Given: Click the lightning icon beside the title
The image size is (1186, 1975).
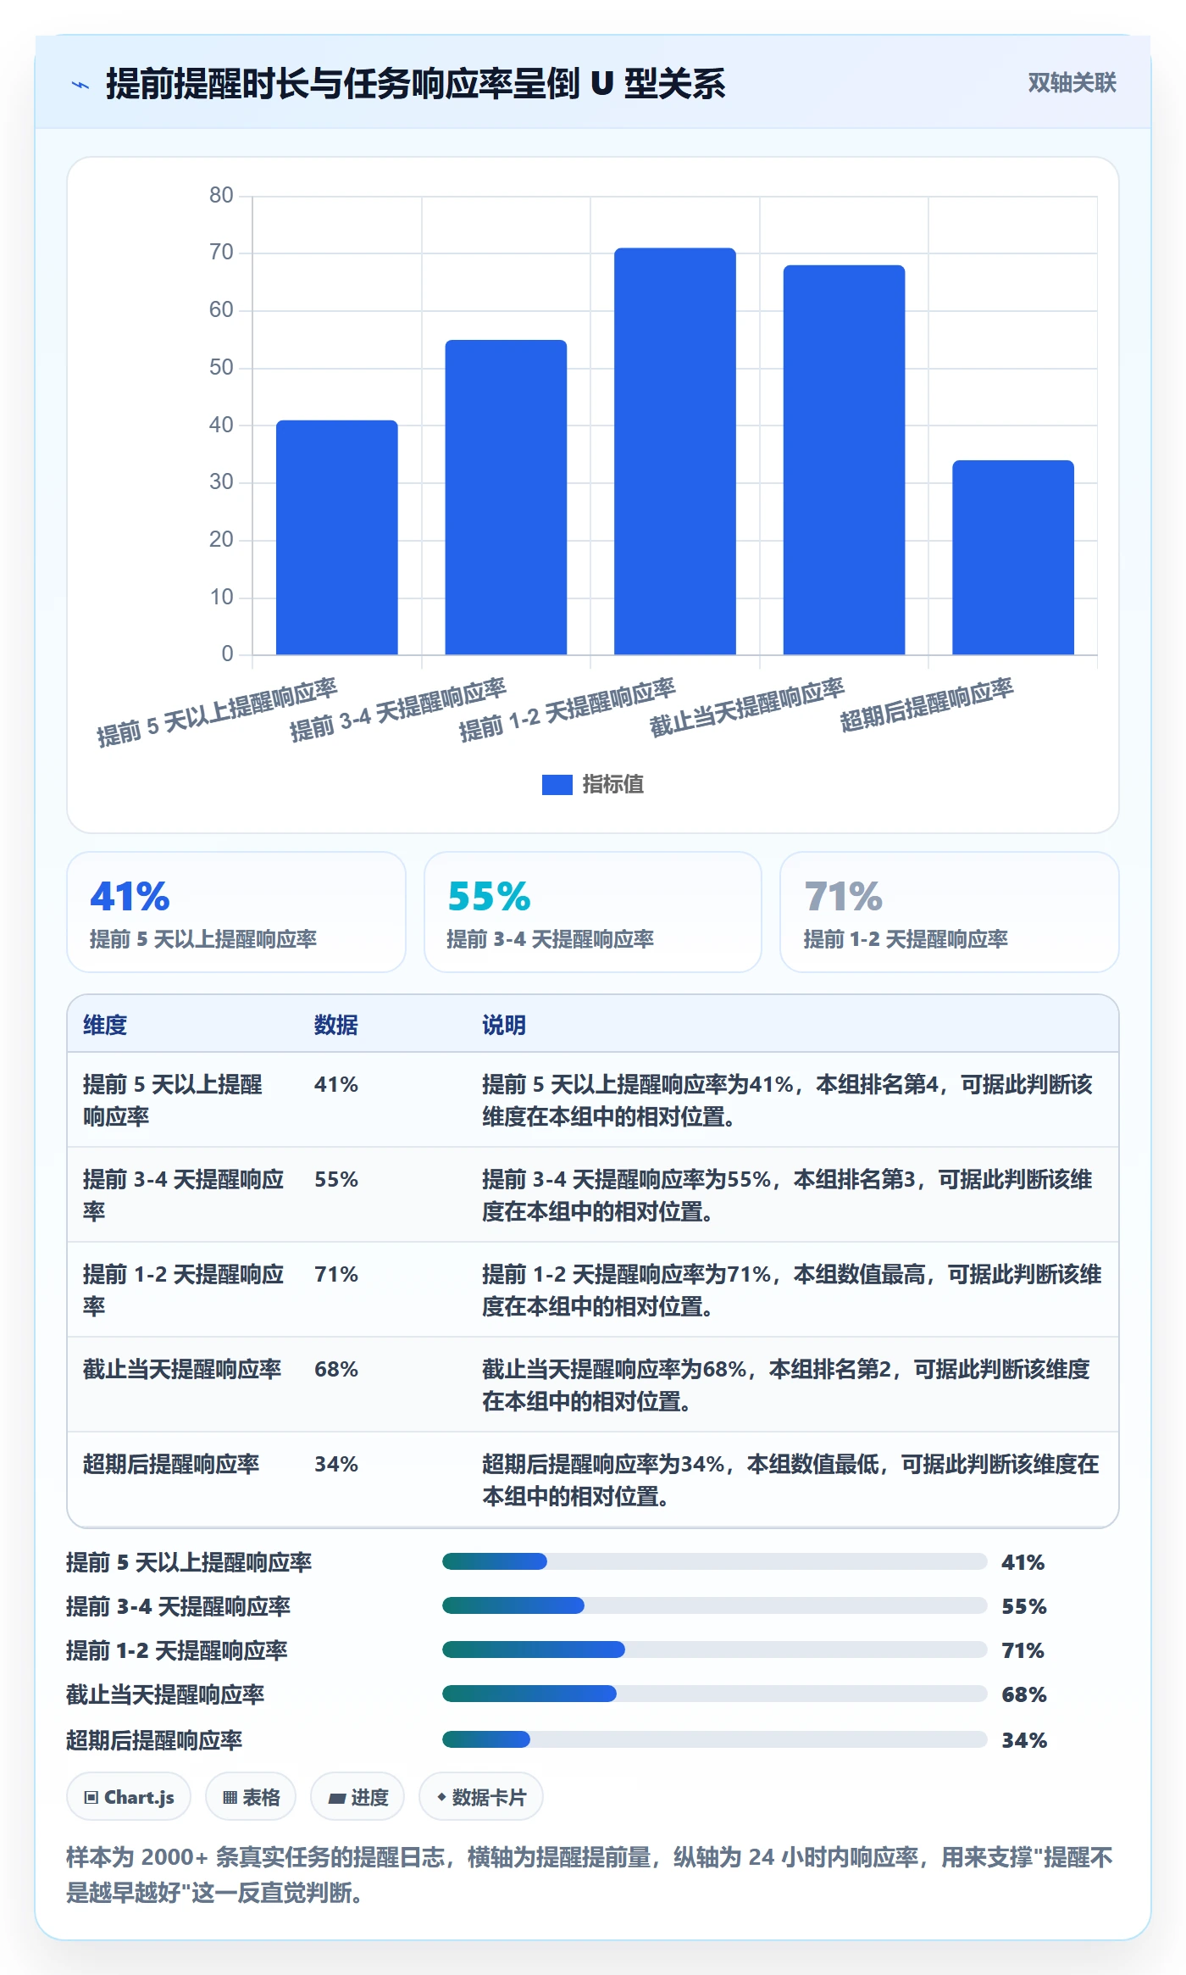Looking at the screenshot, I should (80, 85).
